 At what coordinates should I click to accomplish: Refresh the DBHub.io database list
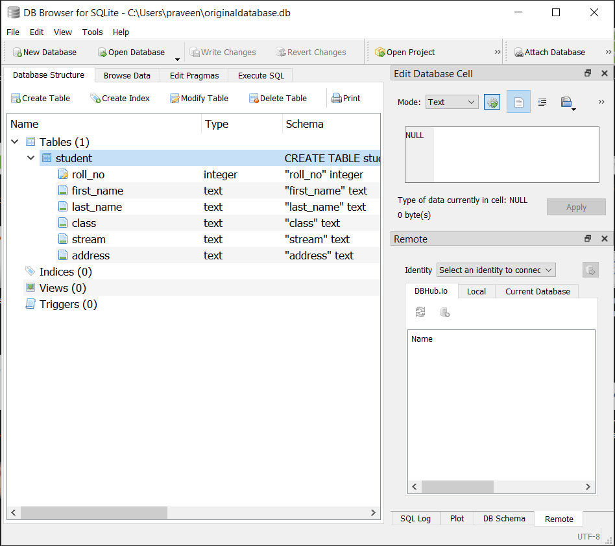pos(420,312)
